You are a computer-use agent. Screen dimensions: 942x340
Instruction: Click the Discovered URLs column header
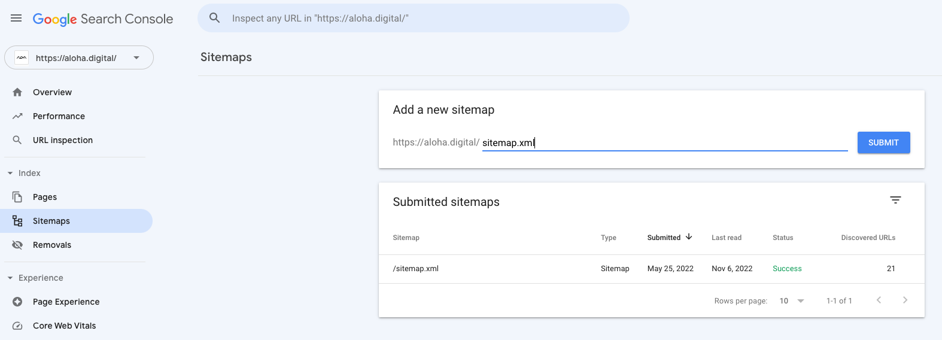(868, 238)
